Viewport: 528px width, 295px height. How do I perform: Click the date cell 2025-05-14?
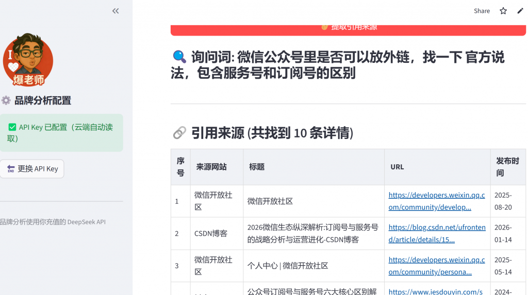(508, 266)
